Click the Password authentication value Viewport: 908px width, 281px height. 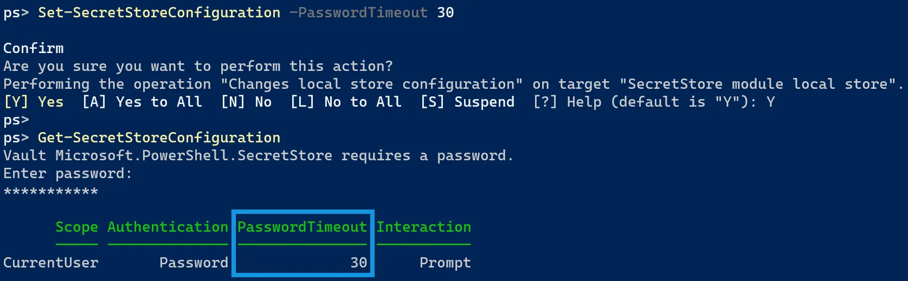click(194, 263)
